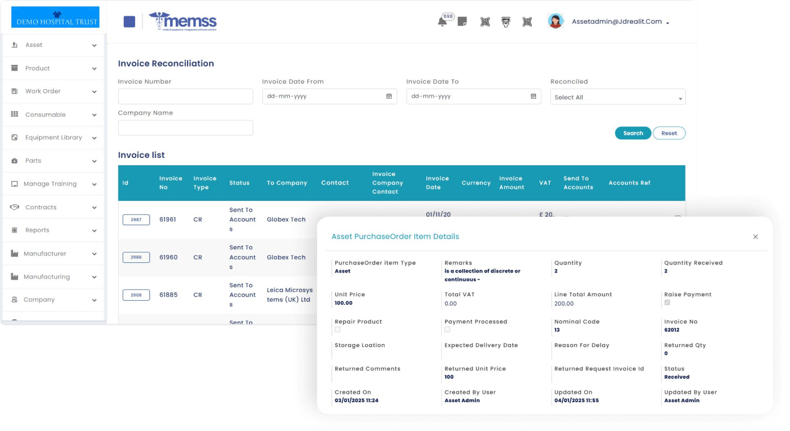Click the Manage Training monitor icon
This screenshot has width=790, height=431.
coord(15,184)
